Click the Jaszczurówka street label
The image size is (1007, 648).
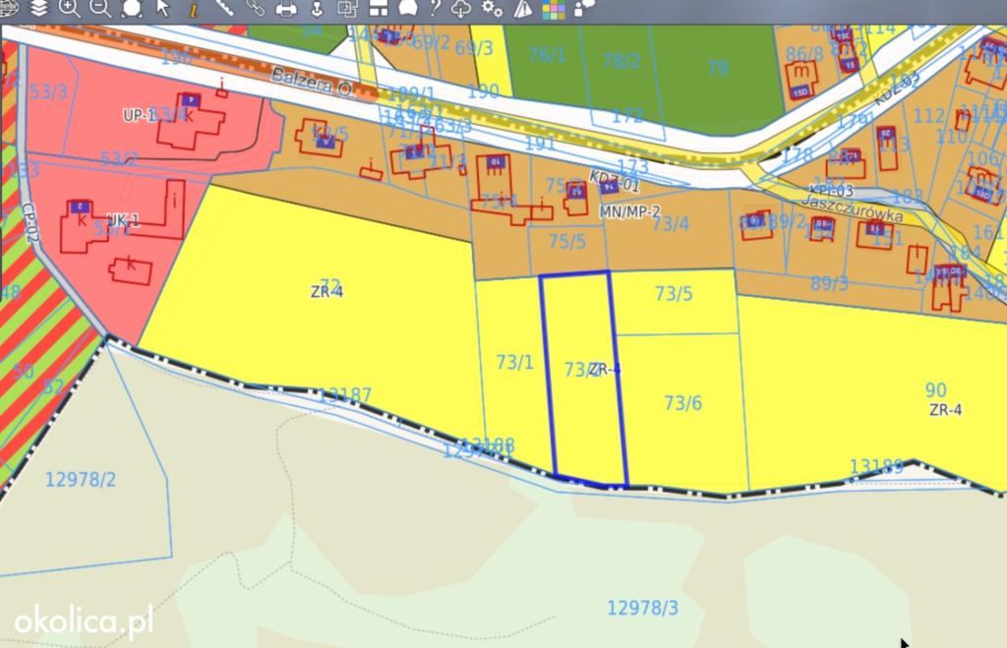853,208
